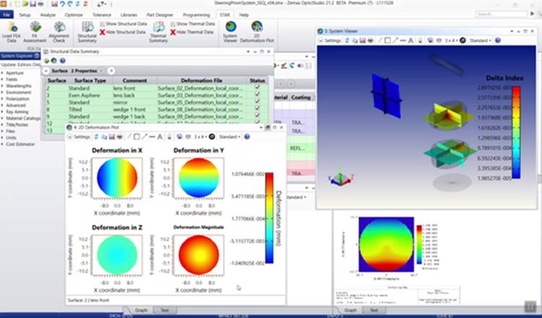
Task: Expand Settings in the System Viewer window
Action: [330, 40]
